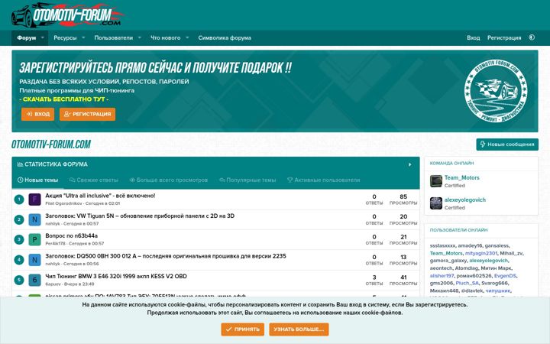550x344 pixels.
Task: Click the Регистрация link in top bar
Action: point(504,38)
